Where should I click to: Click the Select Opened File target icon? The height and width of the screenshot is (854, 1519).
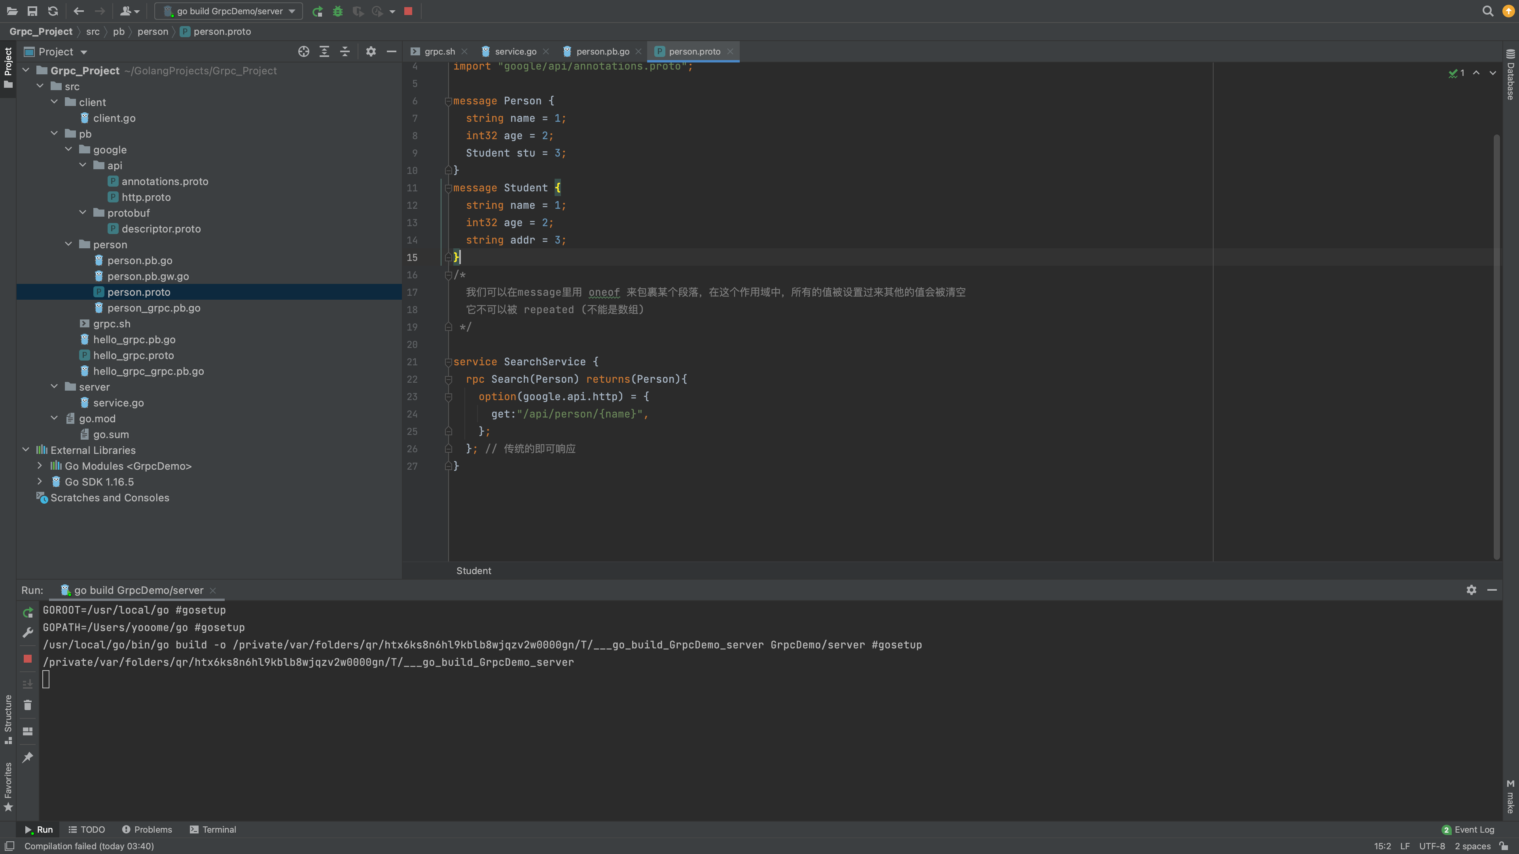pos(304,52)
